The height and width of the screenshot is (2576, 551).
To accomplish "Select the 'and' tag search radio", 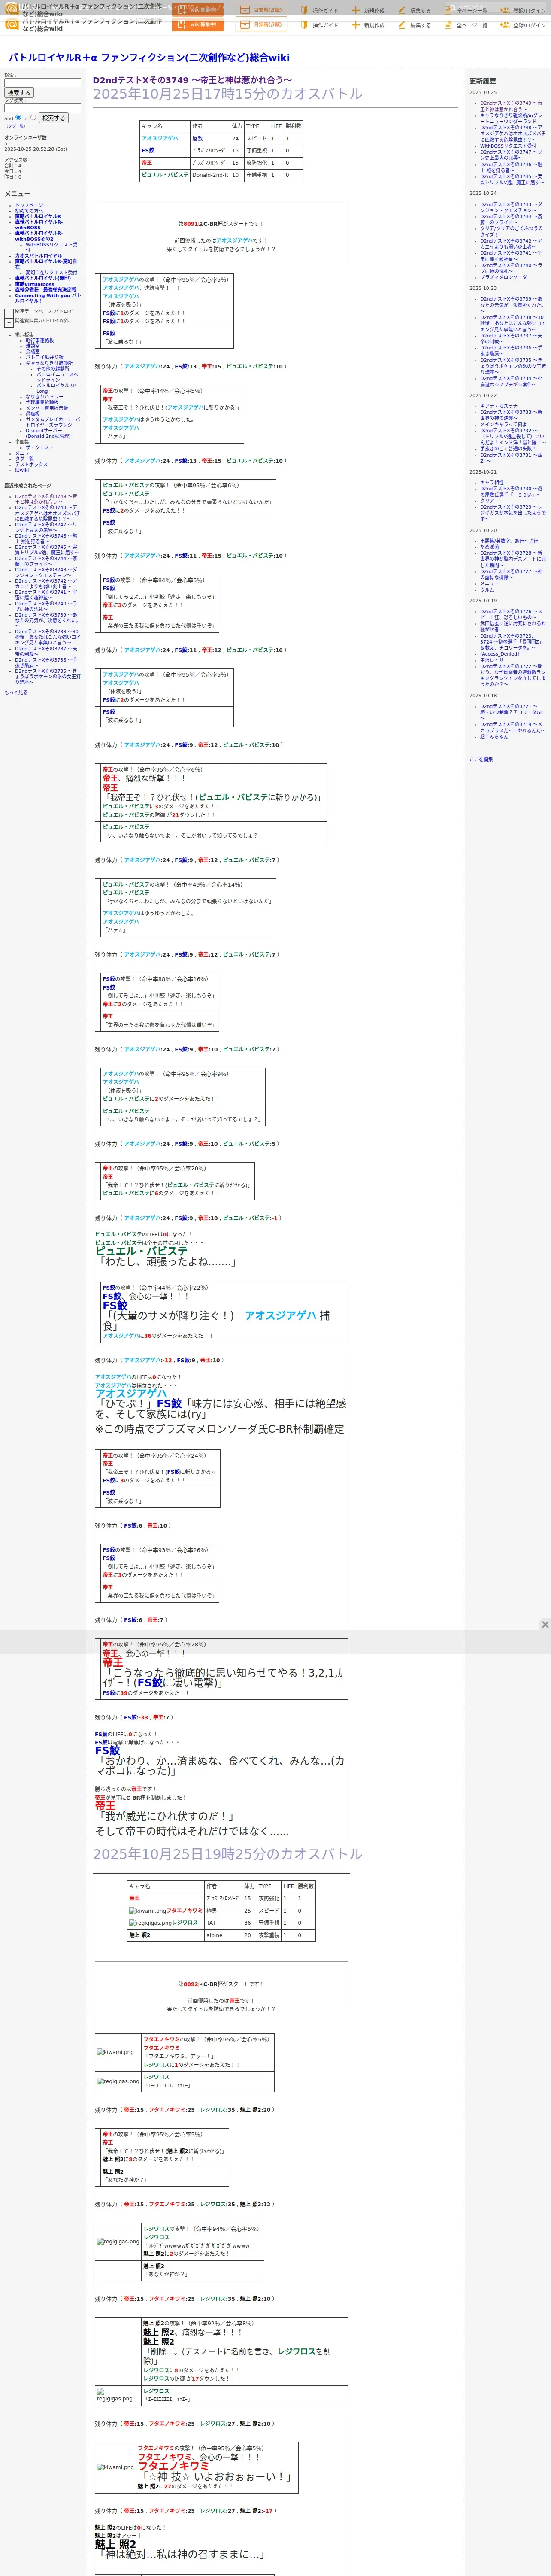I will pyautogui.click(x=18, y=117).
